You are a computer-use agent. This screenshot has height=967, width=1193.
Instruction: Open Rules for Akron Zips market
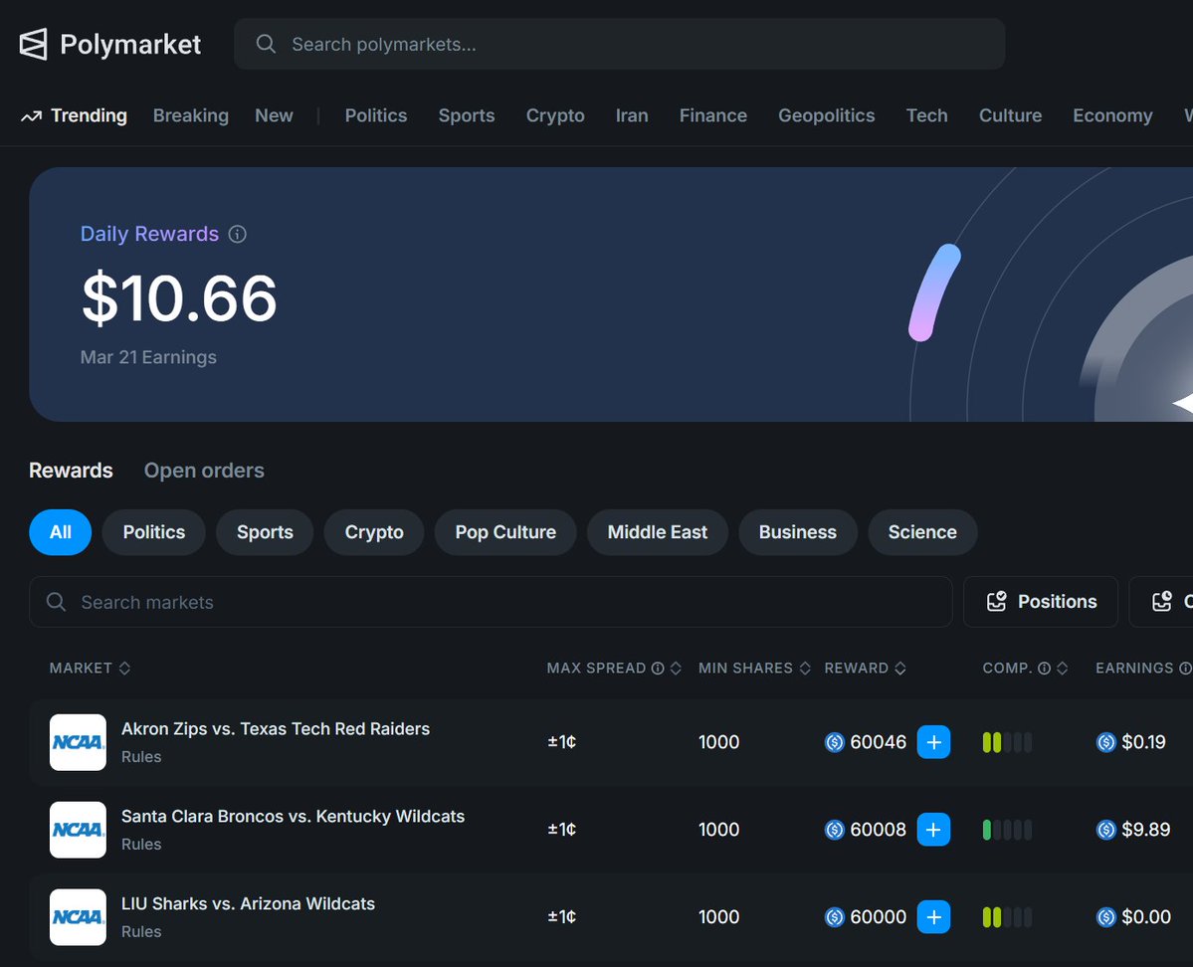click(x=141, y=757)
